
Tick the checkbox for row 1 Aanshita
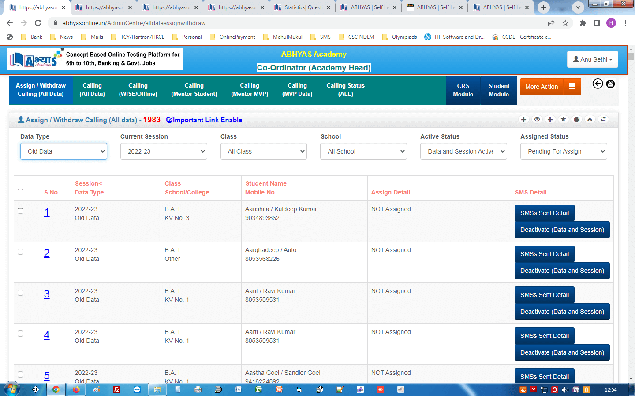coord(20,211)
